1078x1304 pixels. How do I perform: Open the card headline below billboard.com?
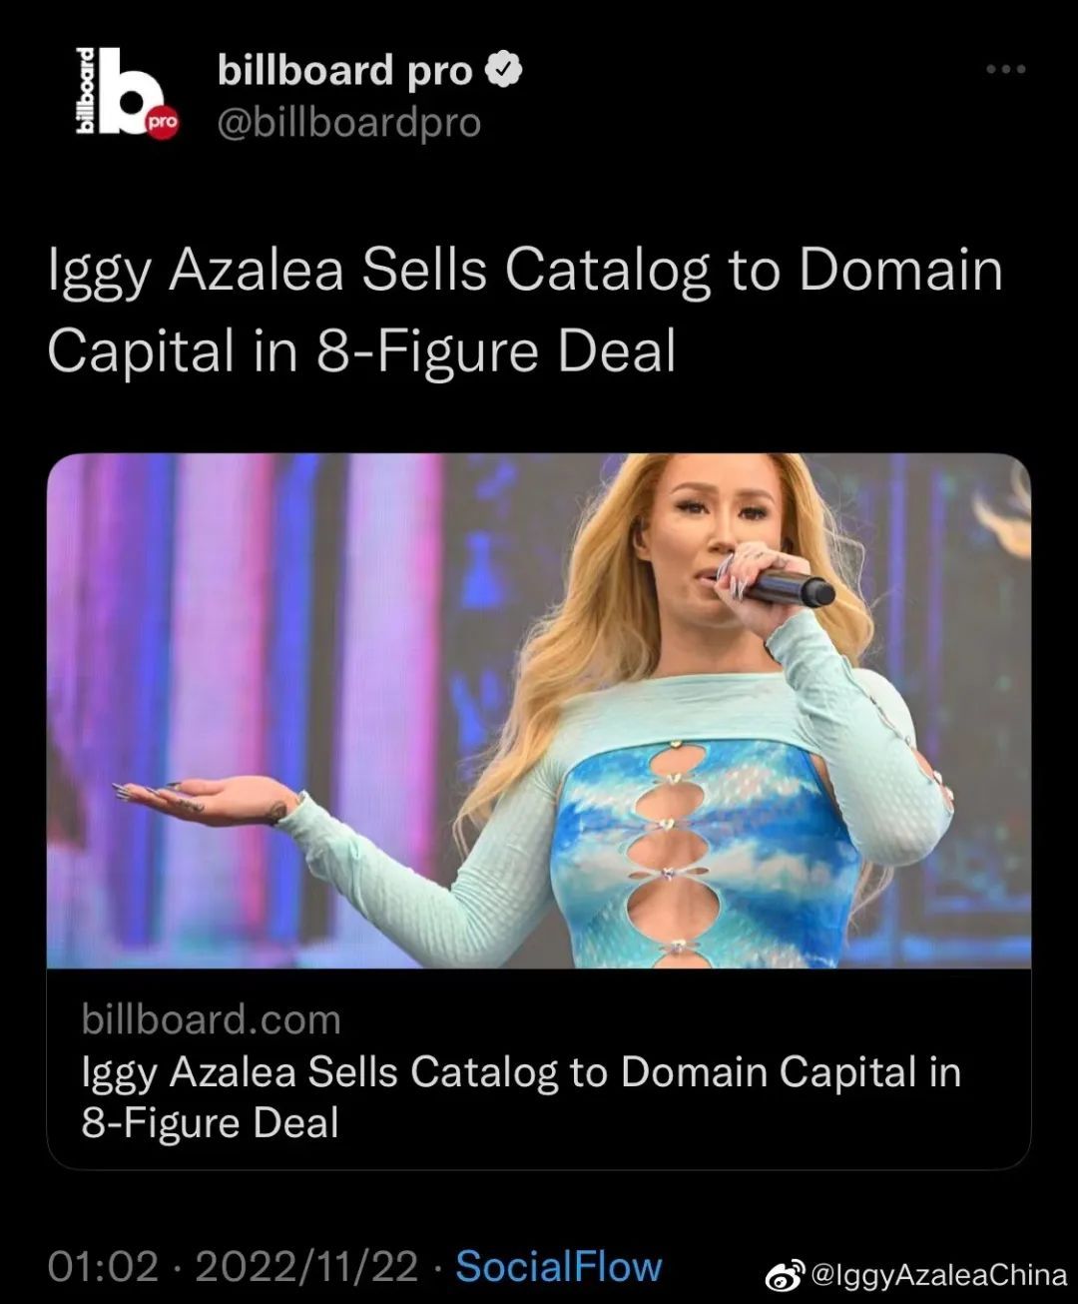520,1097
